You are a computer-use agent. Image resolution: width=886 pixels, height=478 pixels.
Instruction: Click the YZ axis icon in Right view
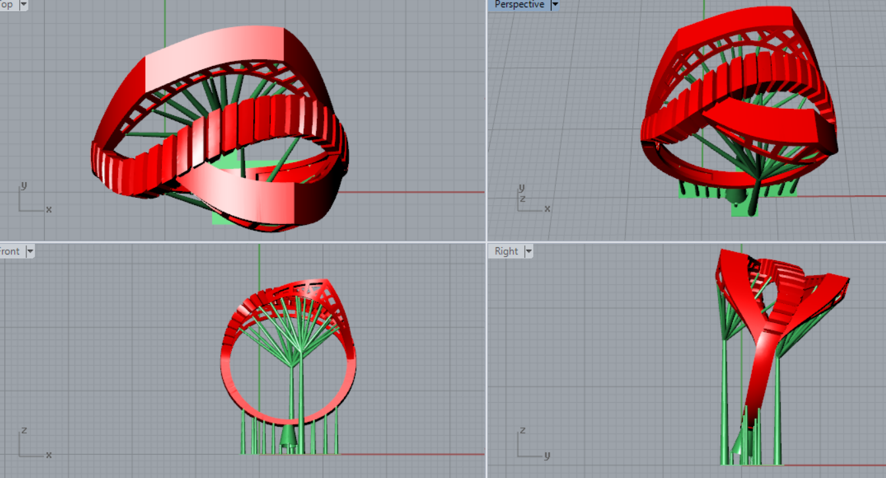[530, 444]
